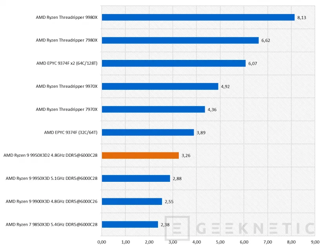Select label 'AMD EPYC 9374F x2 (64C/128T)'
This screenshot has width=325, height=248.
coord(67,63)
